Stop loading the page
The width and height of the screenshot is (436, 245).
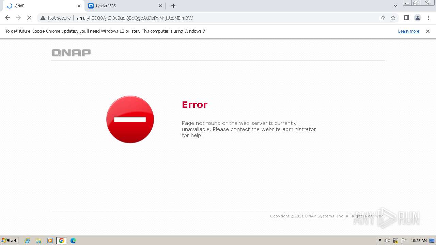(x=29, y=18)
